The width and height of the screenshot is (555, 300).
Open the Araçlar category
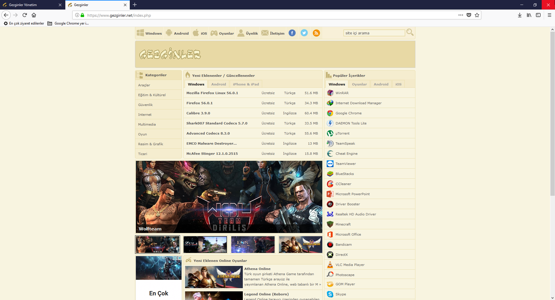point(158,85)
